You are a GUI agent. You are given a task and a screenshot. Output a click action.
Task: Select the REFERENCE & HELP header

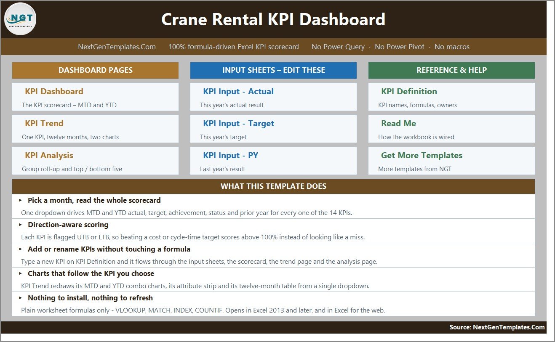pos(451,70)
